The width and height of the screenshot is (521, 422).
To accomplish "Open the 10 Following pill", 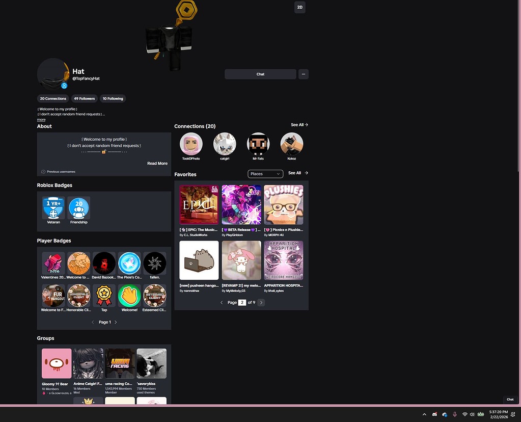I will click(x=113, y=98).
